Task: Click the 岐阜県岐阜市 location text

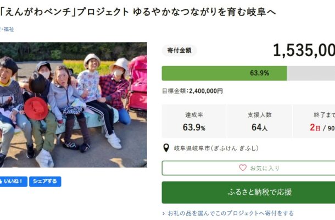Action: pyautogui.click(x=216, y=148)
